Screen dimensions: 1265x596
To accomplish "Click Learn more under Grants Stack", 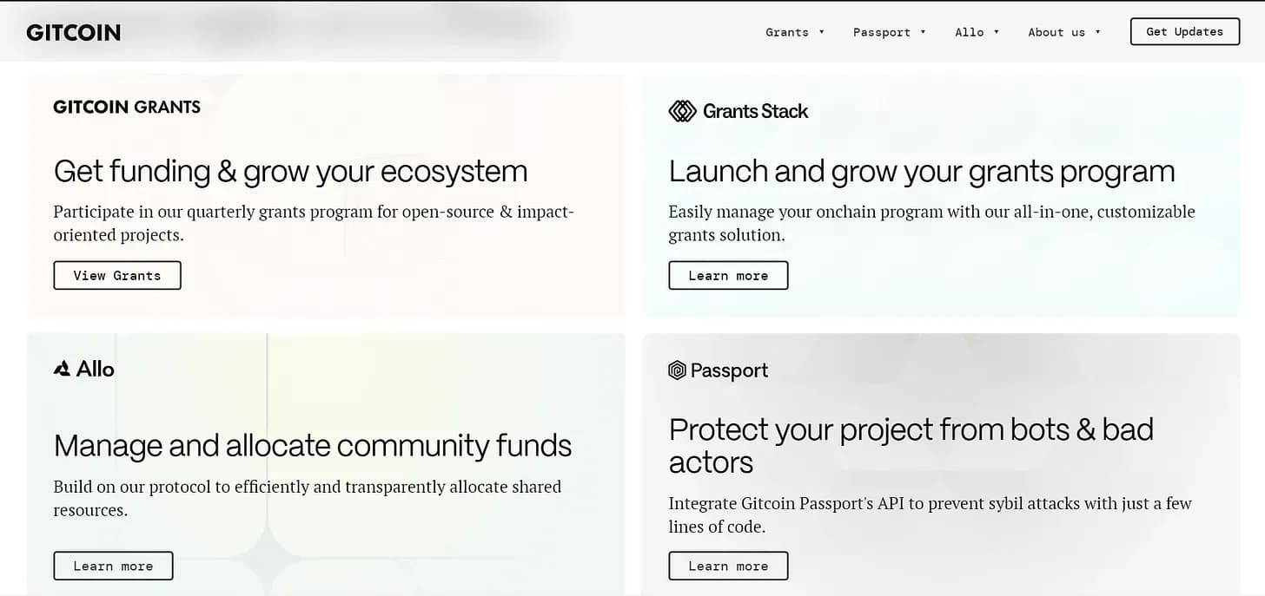I will (728, 275).
